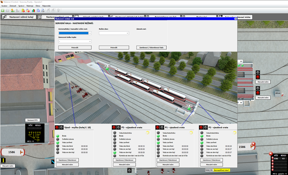Image resolution: width=288 pixels, height=175 pixels.
Task: Toggle red light in P2 - výjezdová vrata header
Action: click(x=114, y=127)
